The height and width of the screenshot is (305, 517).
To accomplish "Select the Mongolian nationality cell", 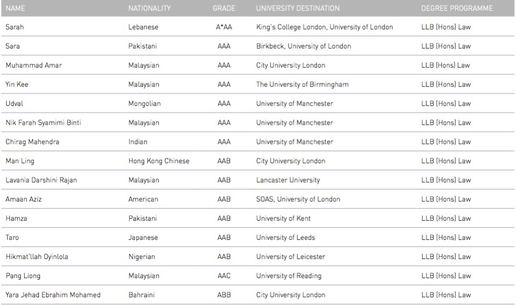I will point(145,103).
